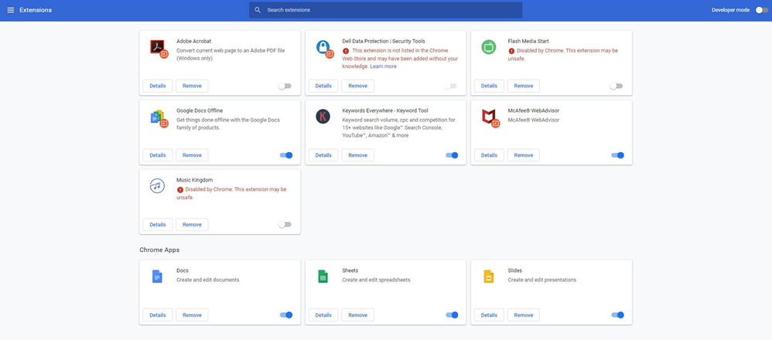Follow the Learn more link
Screen dimensions: 772x340
[383, 66]
